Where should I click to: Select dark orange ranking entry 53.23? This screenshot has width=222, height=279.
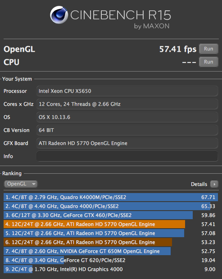(111, 242)
